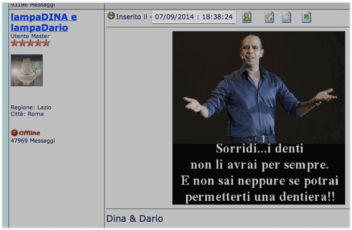Select the post date 07/09/2014 box
The image size is (352, 230).
tap(194, 17)
